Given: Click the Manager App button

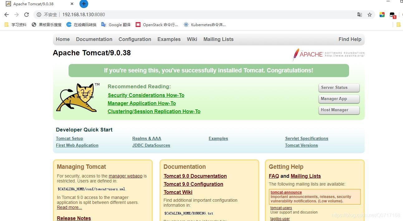Looking at the screenshot, I should coord(339,99).
